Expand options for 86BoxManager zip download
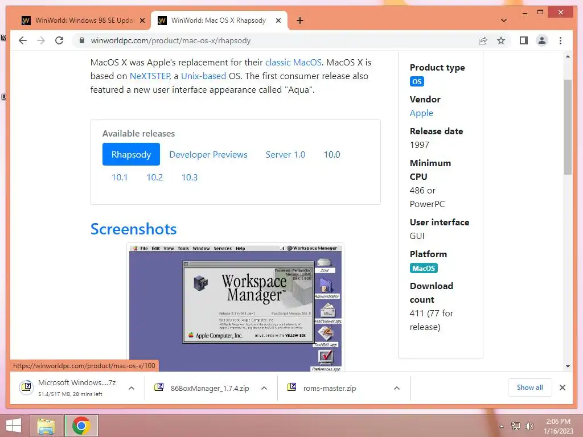Viewport: 583px width, 437px height. coord(264,388)
